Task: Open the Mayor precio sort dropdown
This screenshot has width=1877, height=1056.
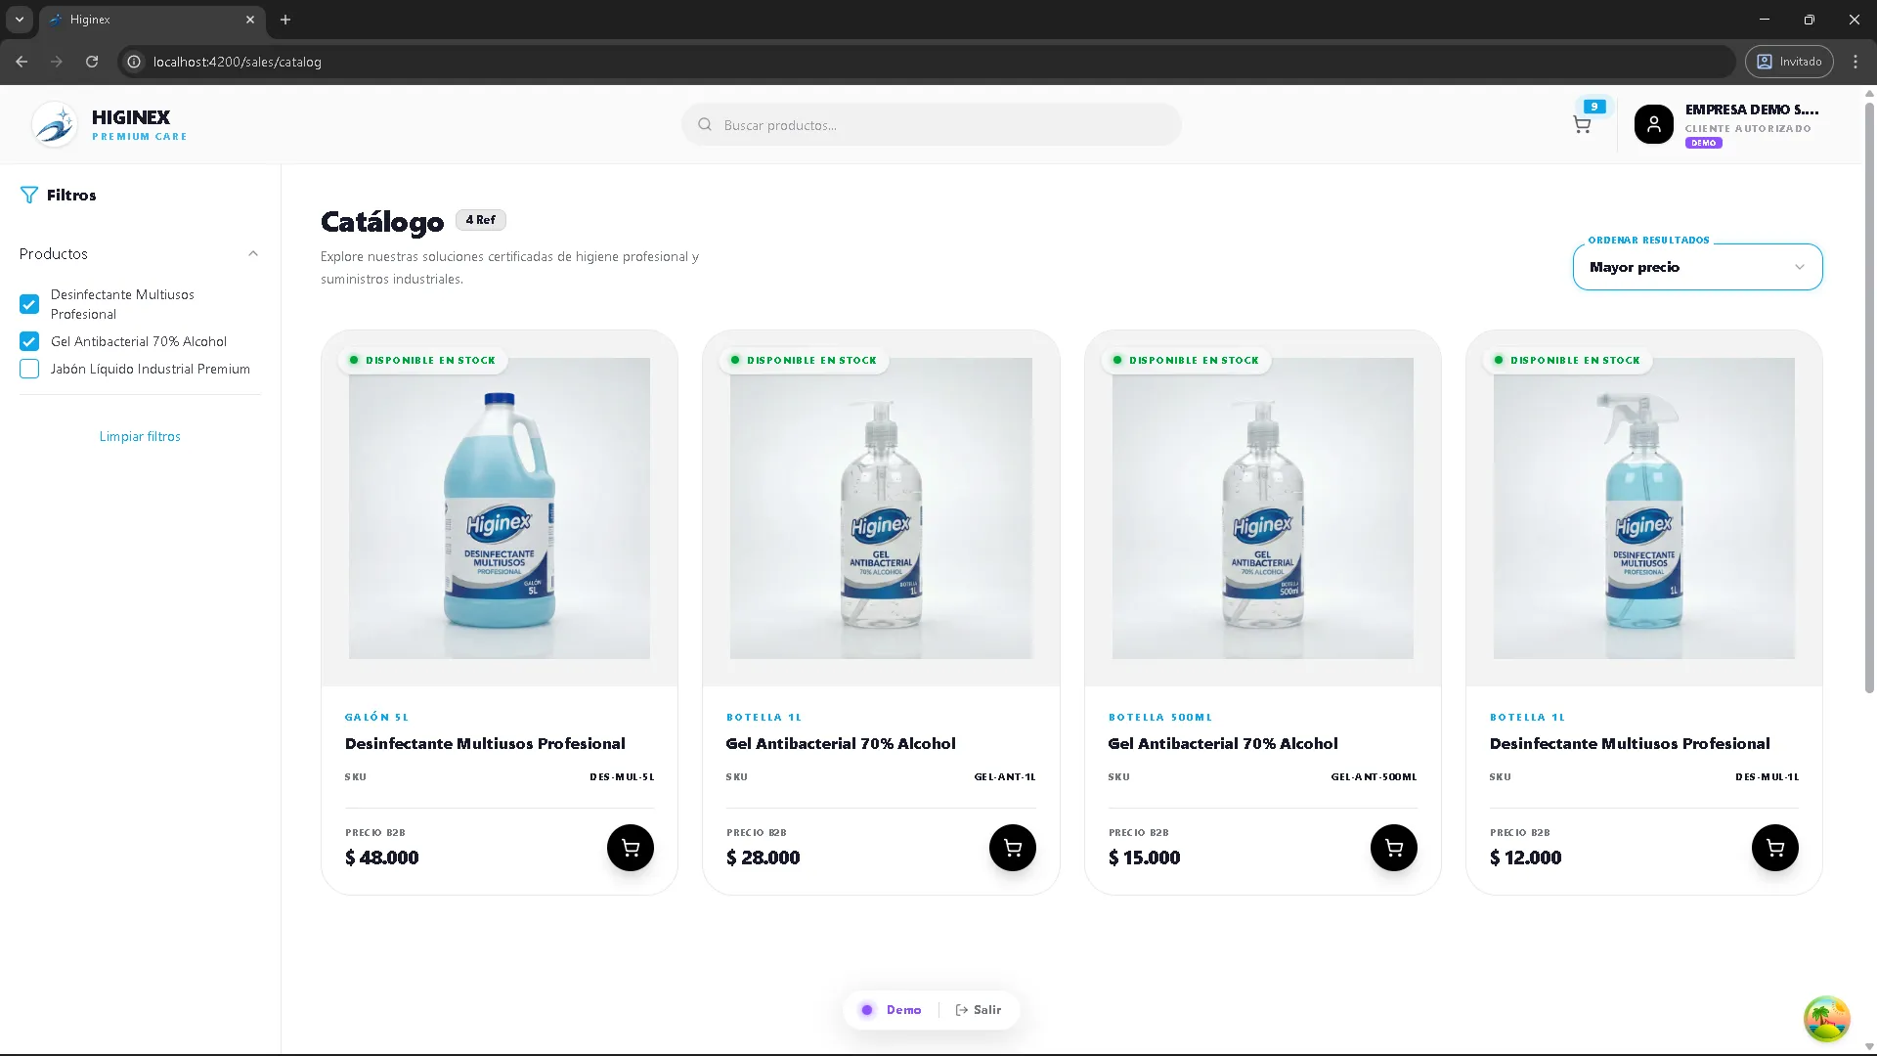Action: 1696,266
